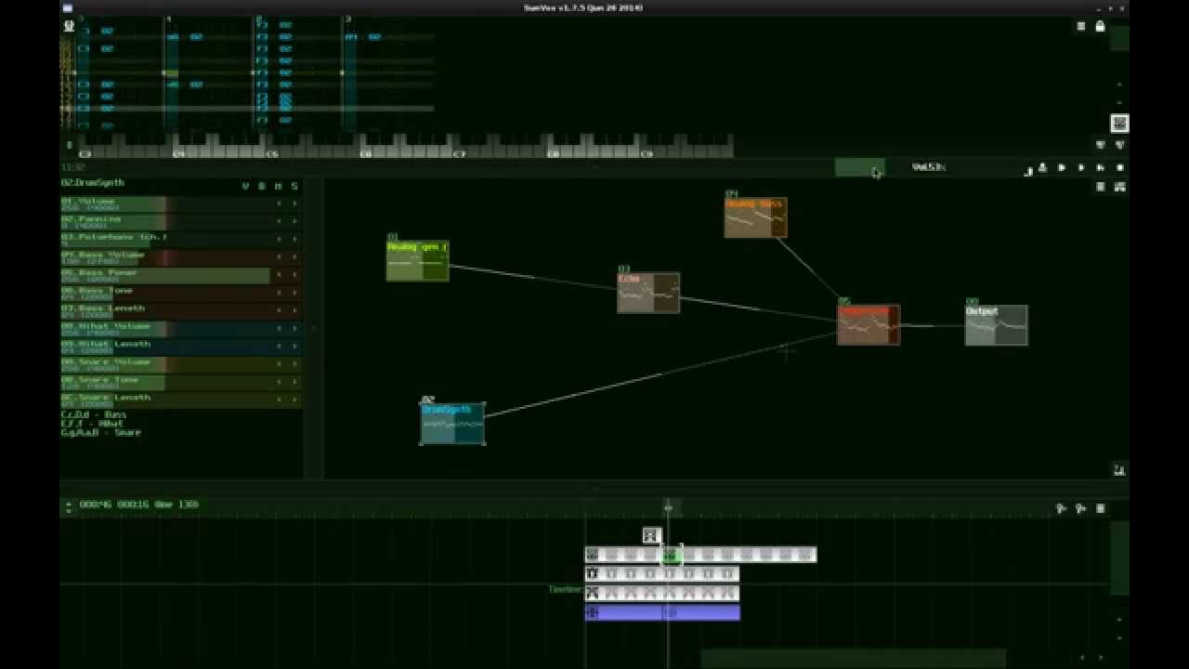Image resolution: width=1189 pixels, height=669 pixels.
Task: Decrease the 01 Volume controller with left arrow
Action: (278, 203)
